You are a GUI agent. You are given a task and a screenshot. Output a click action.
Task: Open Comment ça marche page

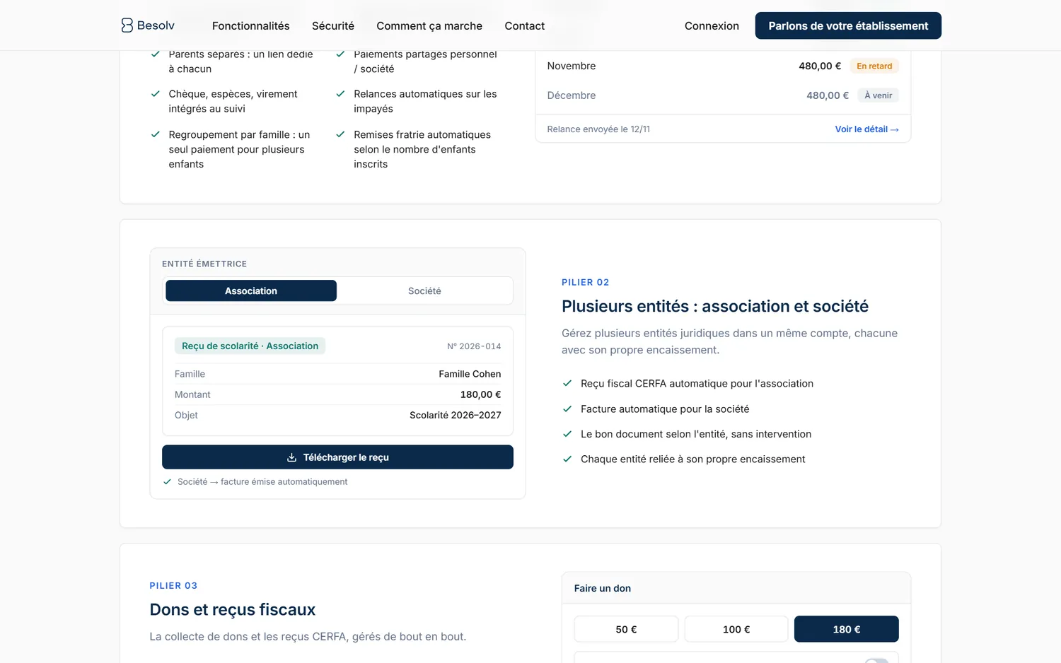(429, 25)
